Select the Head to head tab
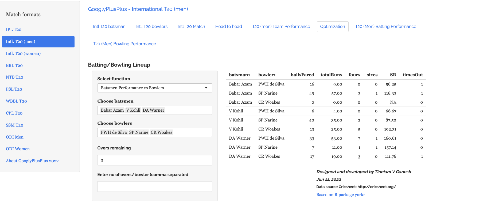 [x=228, y=27]
